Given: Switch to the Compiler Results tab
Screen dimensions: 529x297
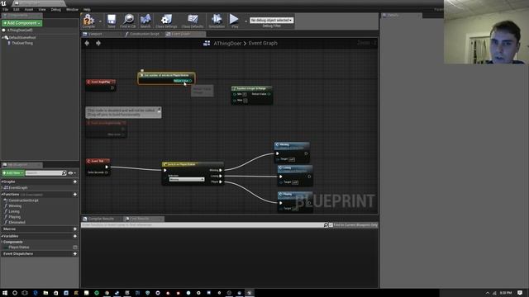Looking at the screenshot, I should (x=101, y=219).
